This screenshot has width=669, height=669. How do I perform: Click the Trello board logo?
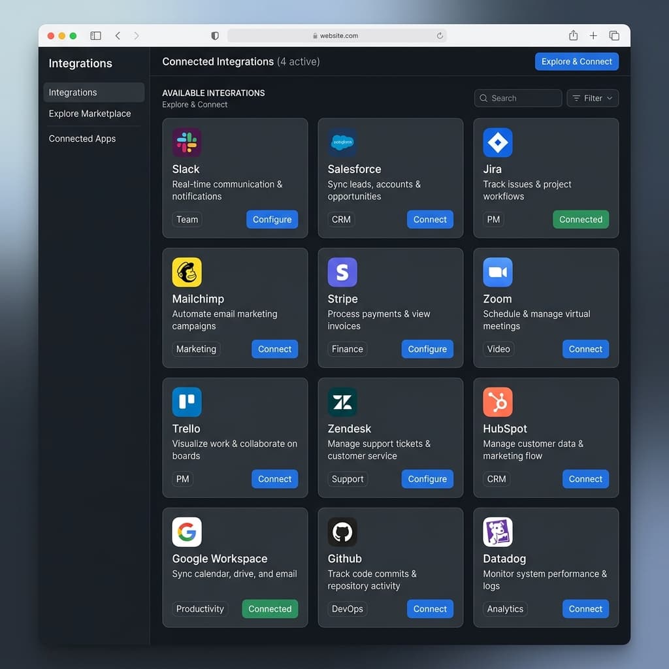[187, 402]
